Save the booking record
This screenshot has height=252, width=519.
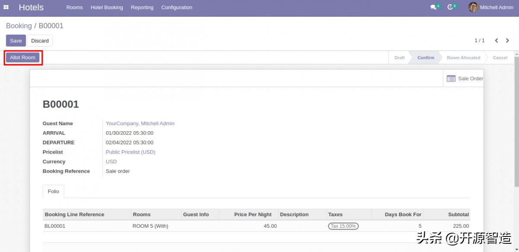(16, 41)
